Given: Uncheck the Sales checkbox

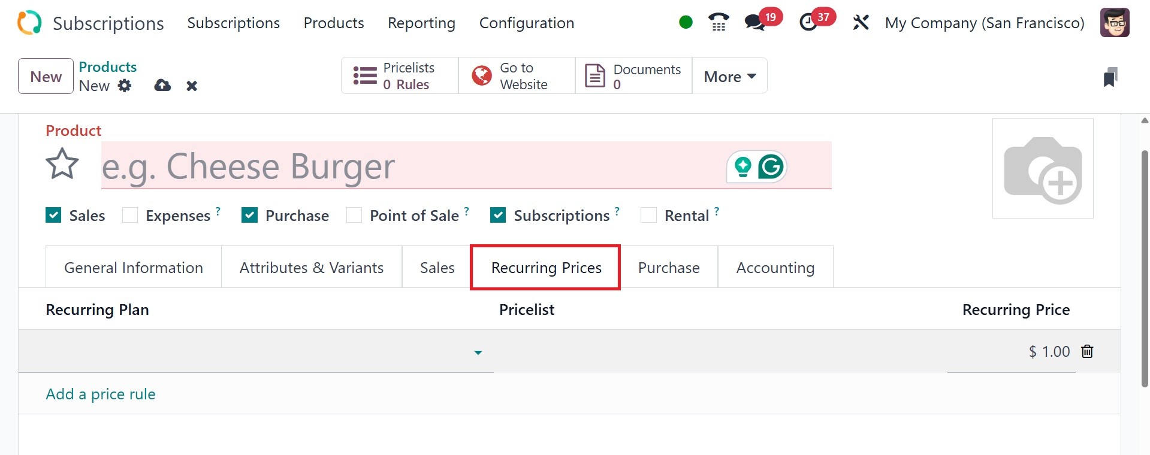Looking at the screenshot, I should coord(53,216).
